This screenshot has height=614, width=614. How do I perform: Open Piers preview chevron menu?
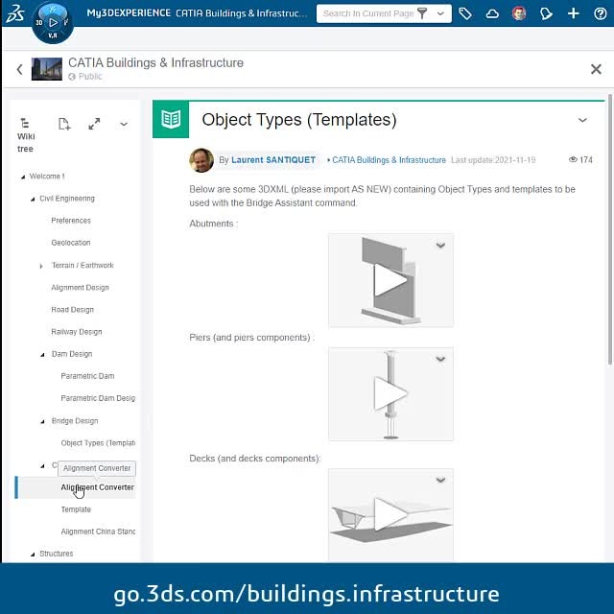[x=440, y=359]
